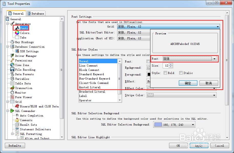Click the Transaction icon
Viewport: 234px width, 153px height.
(12, 88)
